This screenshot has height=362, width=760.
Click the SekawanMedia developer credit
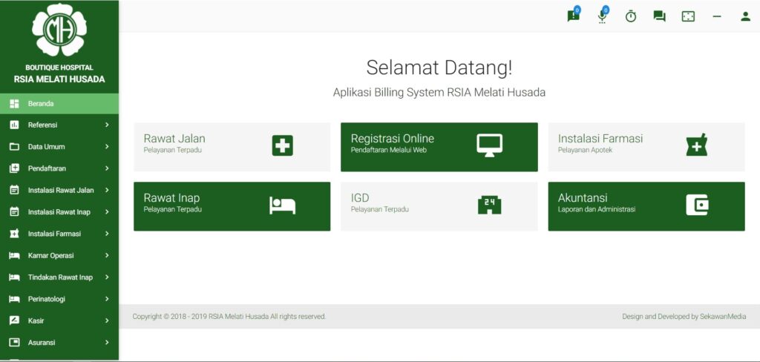point(723,317)
